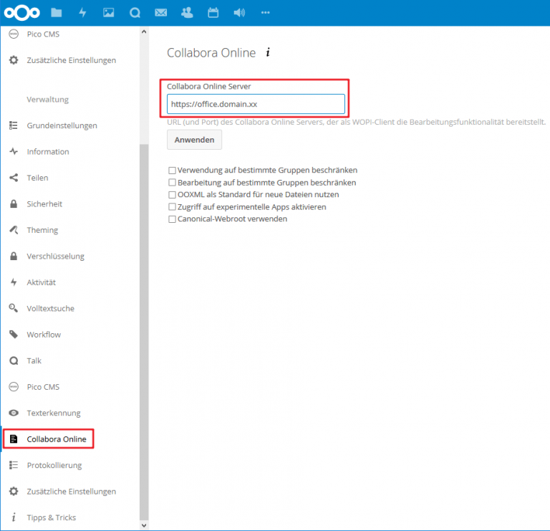Open the Activity lightning bolt icon
Viewport: 550px width, 531px height.
click(82, 12)
